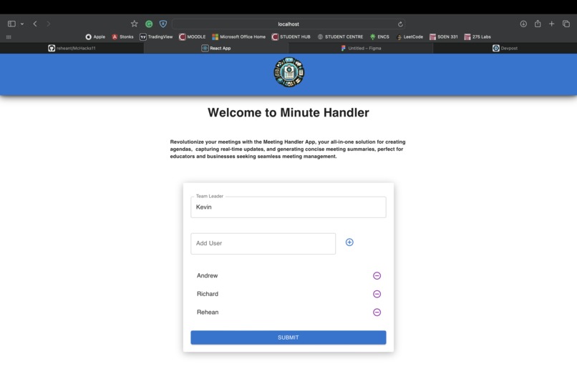Open the green Grammarly extension icon
This screenshot has width=577, height=374.
[x=149, y=24]
